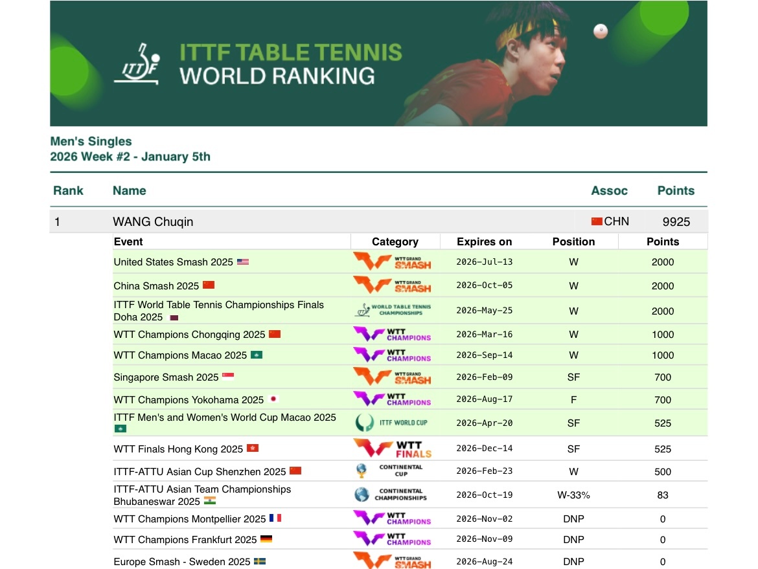Viewport: 758px width, 569px height.
Task: Click the Continental Cup category logo
Action: [x=389, y=471]
